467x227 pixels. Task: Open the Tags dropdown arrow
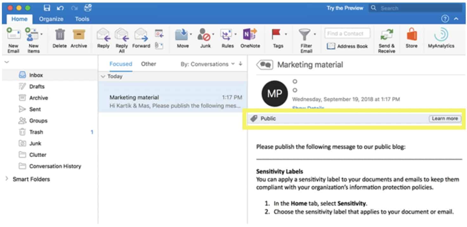coord(286,34)
